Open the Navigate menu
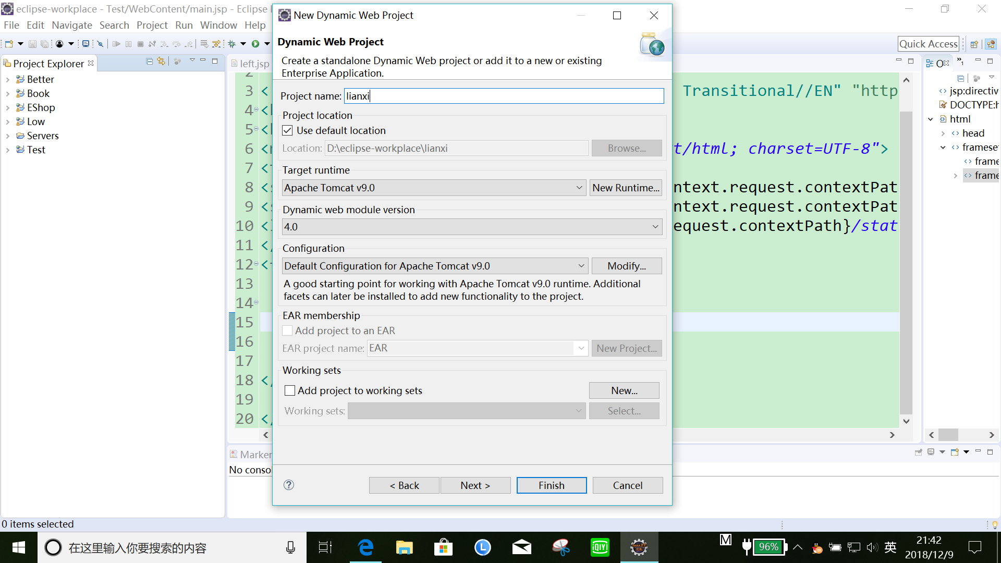The height and width of the screenshot is (563, 1001). (72, 25)
